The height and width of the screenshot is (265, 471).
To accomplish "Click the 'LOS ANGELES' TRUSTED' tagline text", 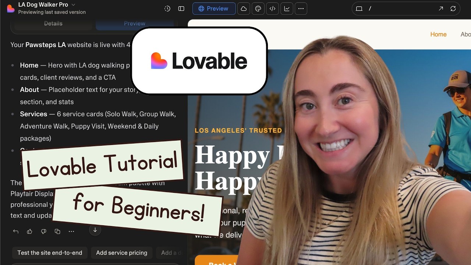I will pos(238,130).
